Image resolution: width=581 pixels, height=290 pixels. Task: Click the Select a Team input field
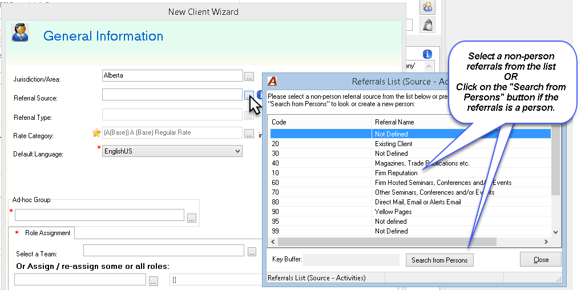[164, 250]
